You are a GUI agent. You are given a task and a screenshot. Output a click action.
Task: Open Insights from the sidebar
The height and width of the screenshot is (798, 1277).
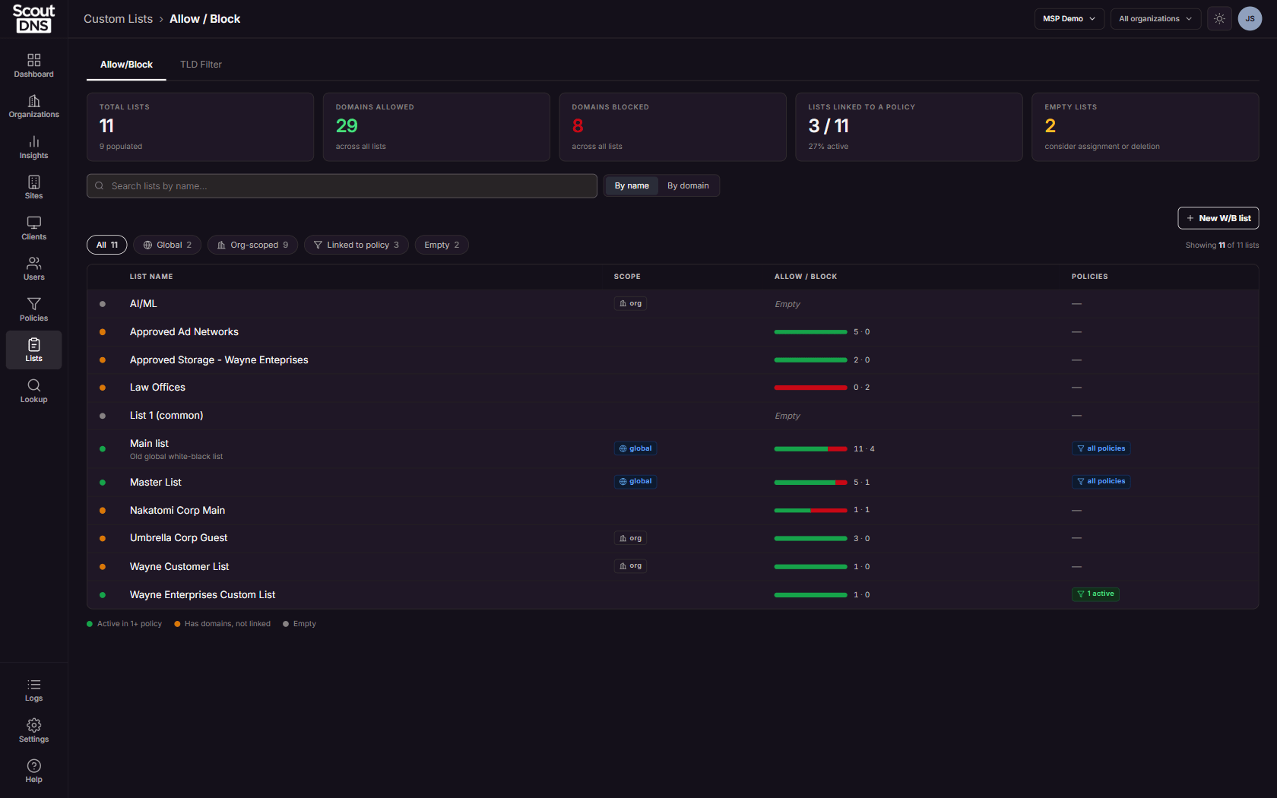[x=33, y=147]
